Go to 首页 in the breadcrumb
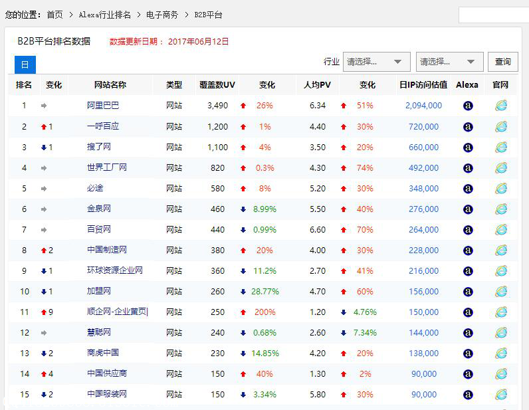Screen dimensions: 529x410 pyautogui.click(x=54, y=14)
